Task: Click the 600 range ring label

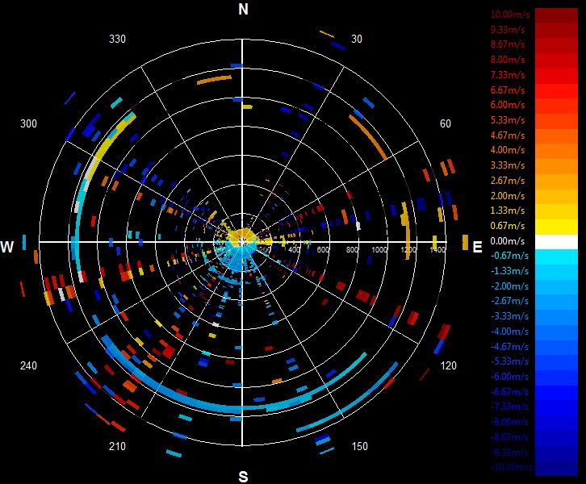Action: (323, 249)
